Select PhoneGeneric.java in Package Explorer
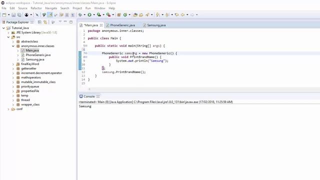 point(38,55)
